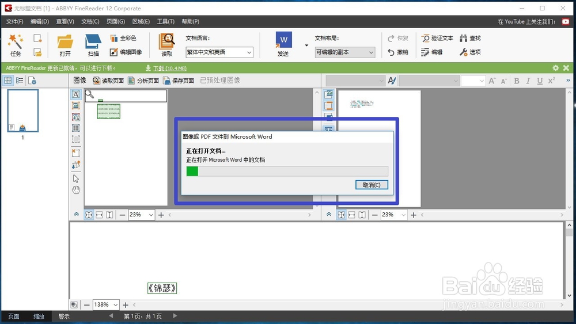This screenshot has height=324, width=576.
Task: Send to Microsoft Word icon
Action: point(283,44)
